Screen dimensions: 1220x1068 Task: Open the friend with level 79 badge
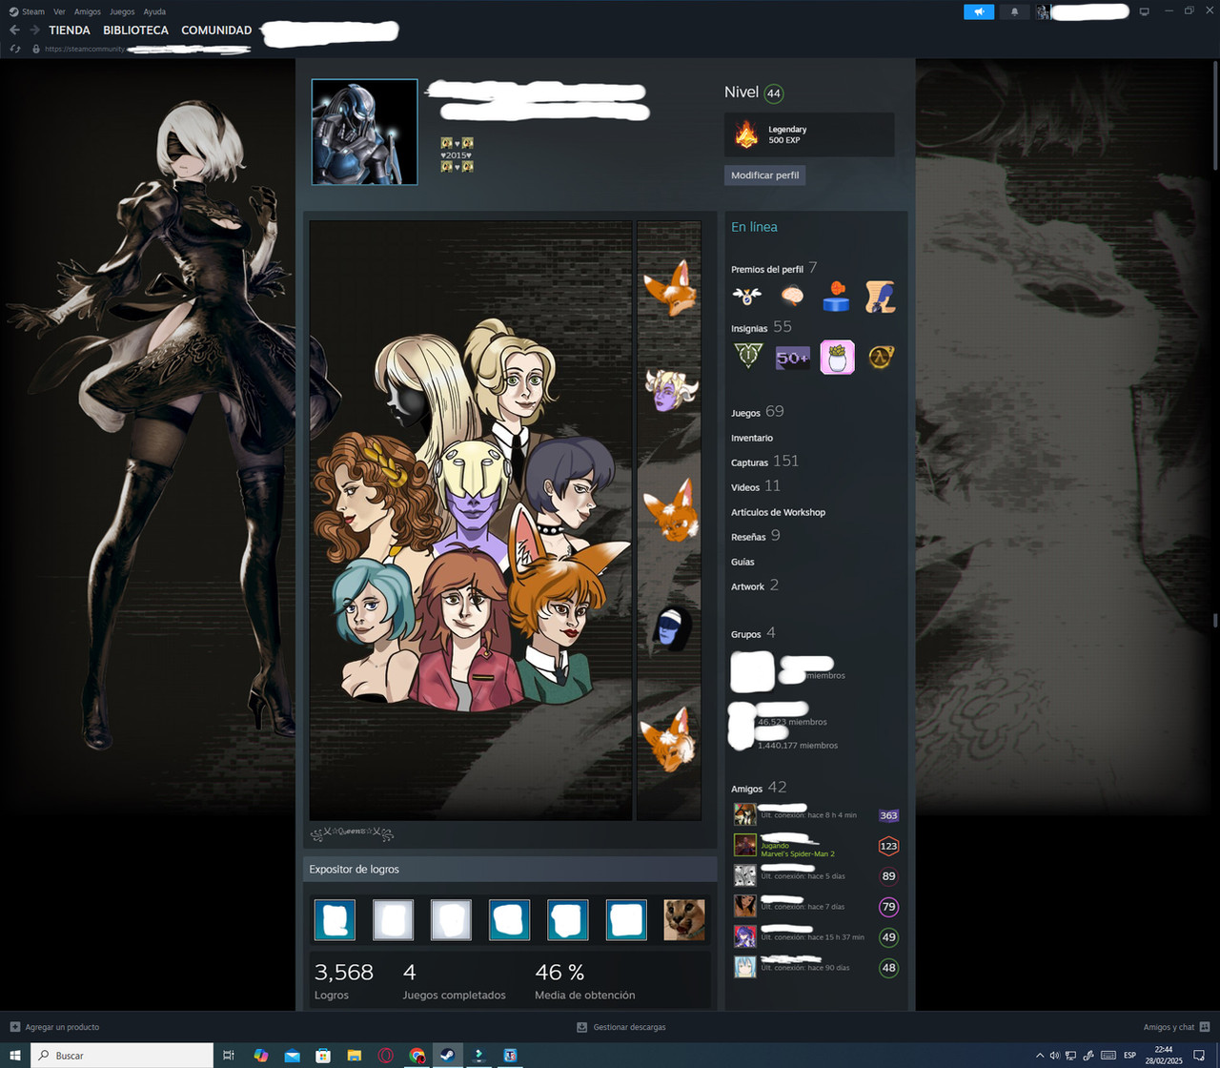tap(816, 906)
